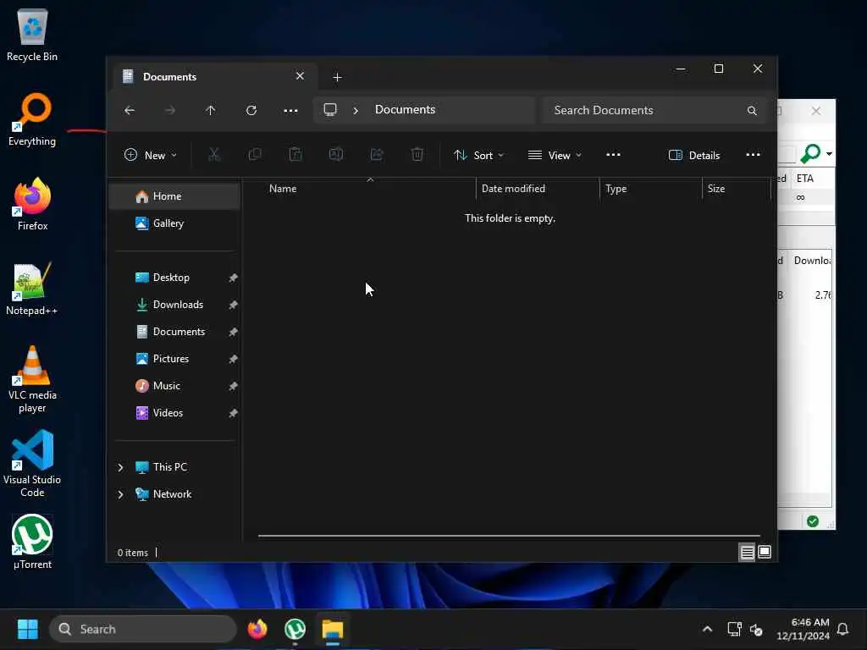
Task: Sort by the Size column header
Action: pyautogui.click(x=736, y=189)
